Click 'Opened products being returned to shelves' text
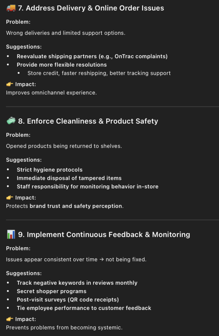219x336 pixels. 64,146
